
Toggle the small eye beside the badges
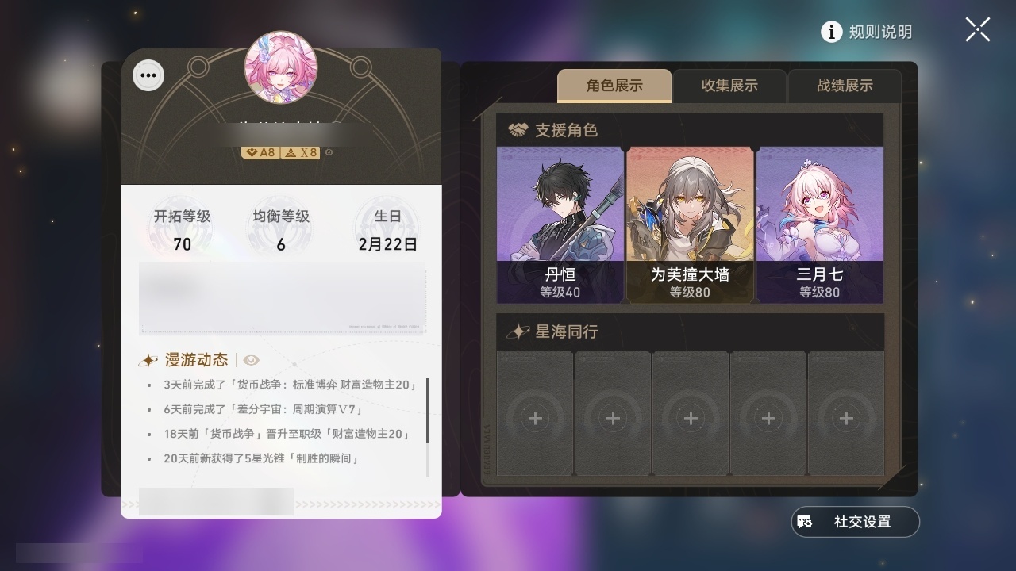[329, 152]
